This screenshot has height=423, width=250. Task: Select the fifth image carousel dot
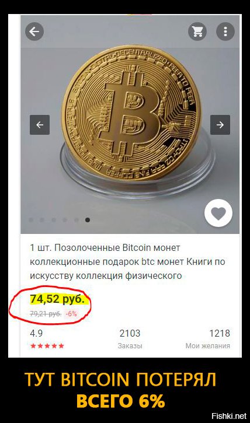[76, 220]
